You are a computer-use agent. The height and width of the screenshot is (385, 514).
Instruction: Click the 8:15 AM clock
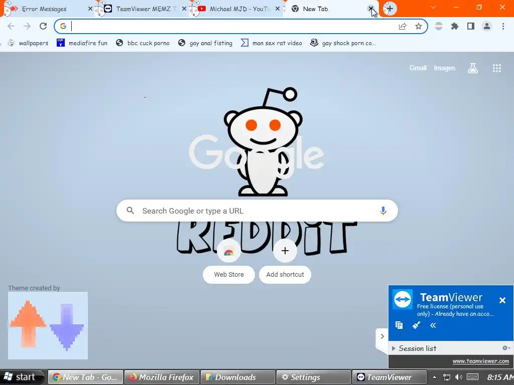pos(500,377)
